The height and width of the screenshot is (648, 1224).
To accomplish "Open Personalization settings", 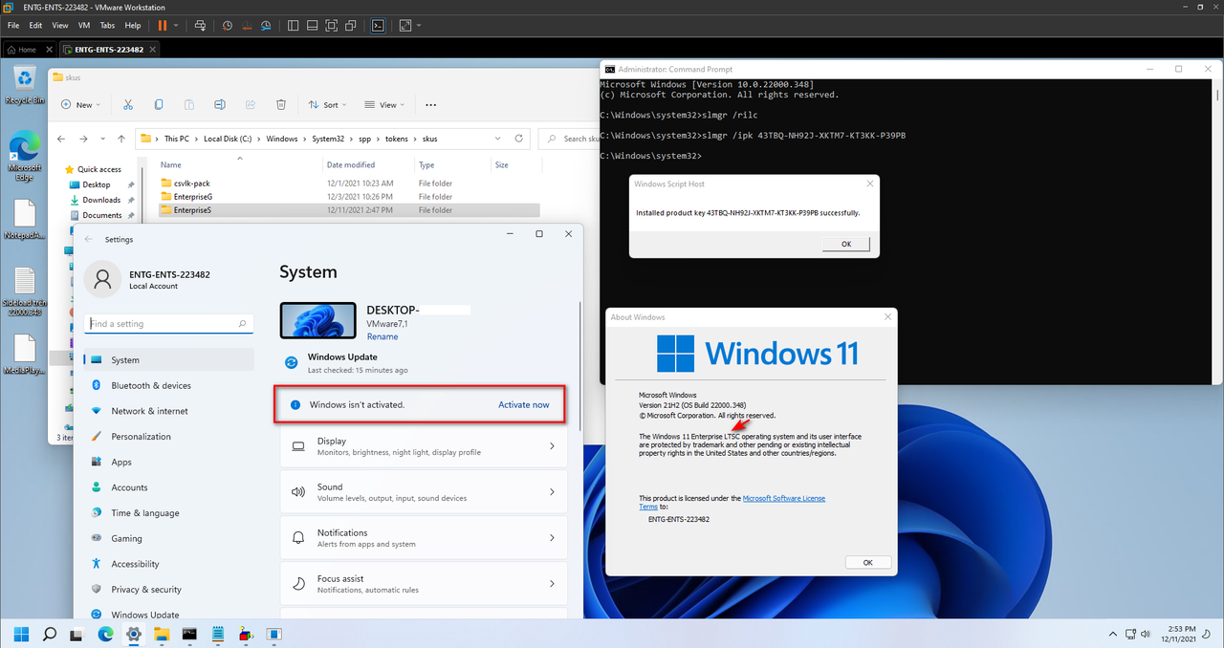I will point(169,437).
